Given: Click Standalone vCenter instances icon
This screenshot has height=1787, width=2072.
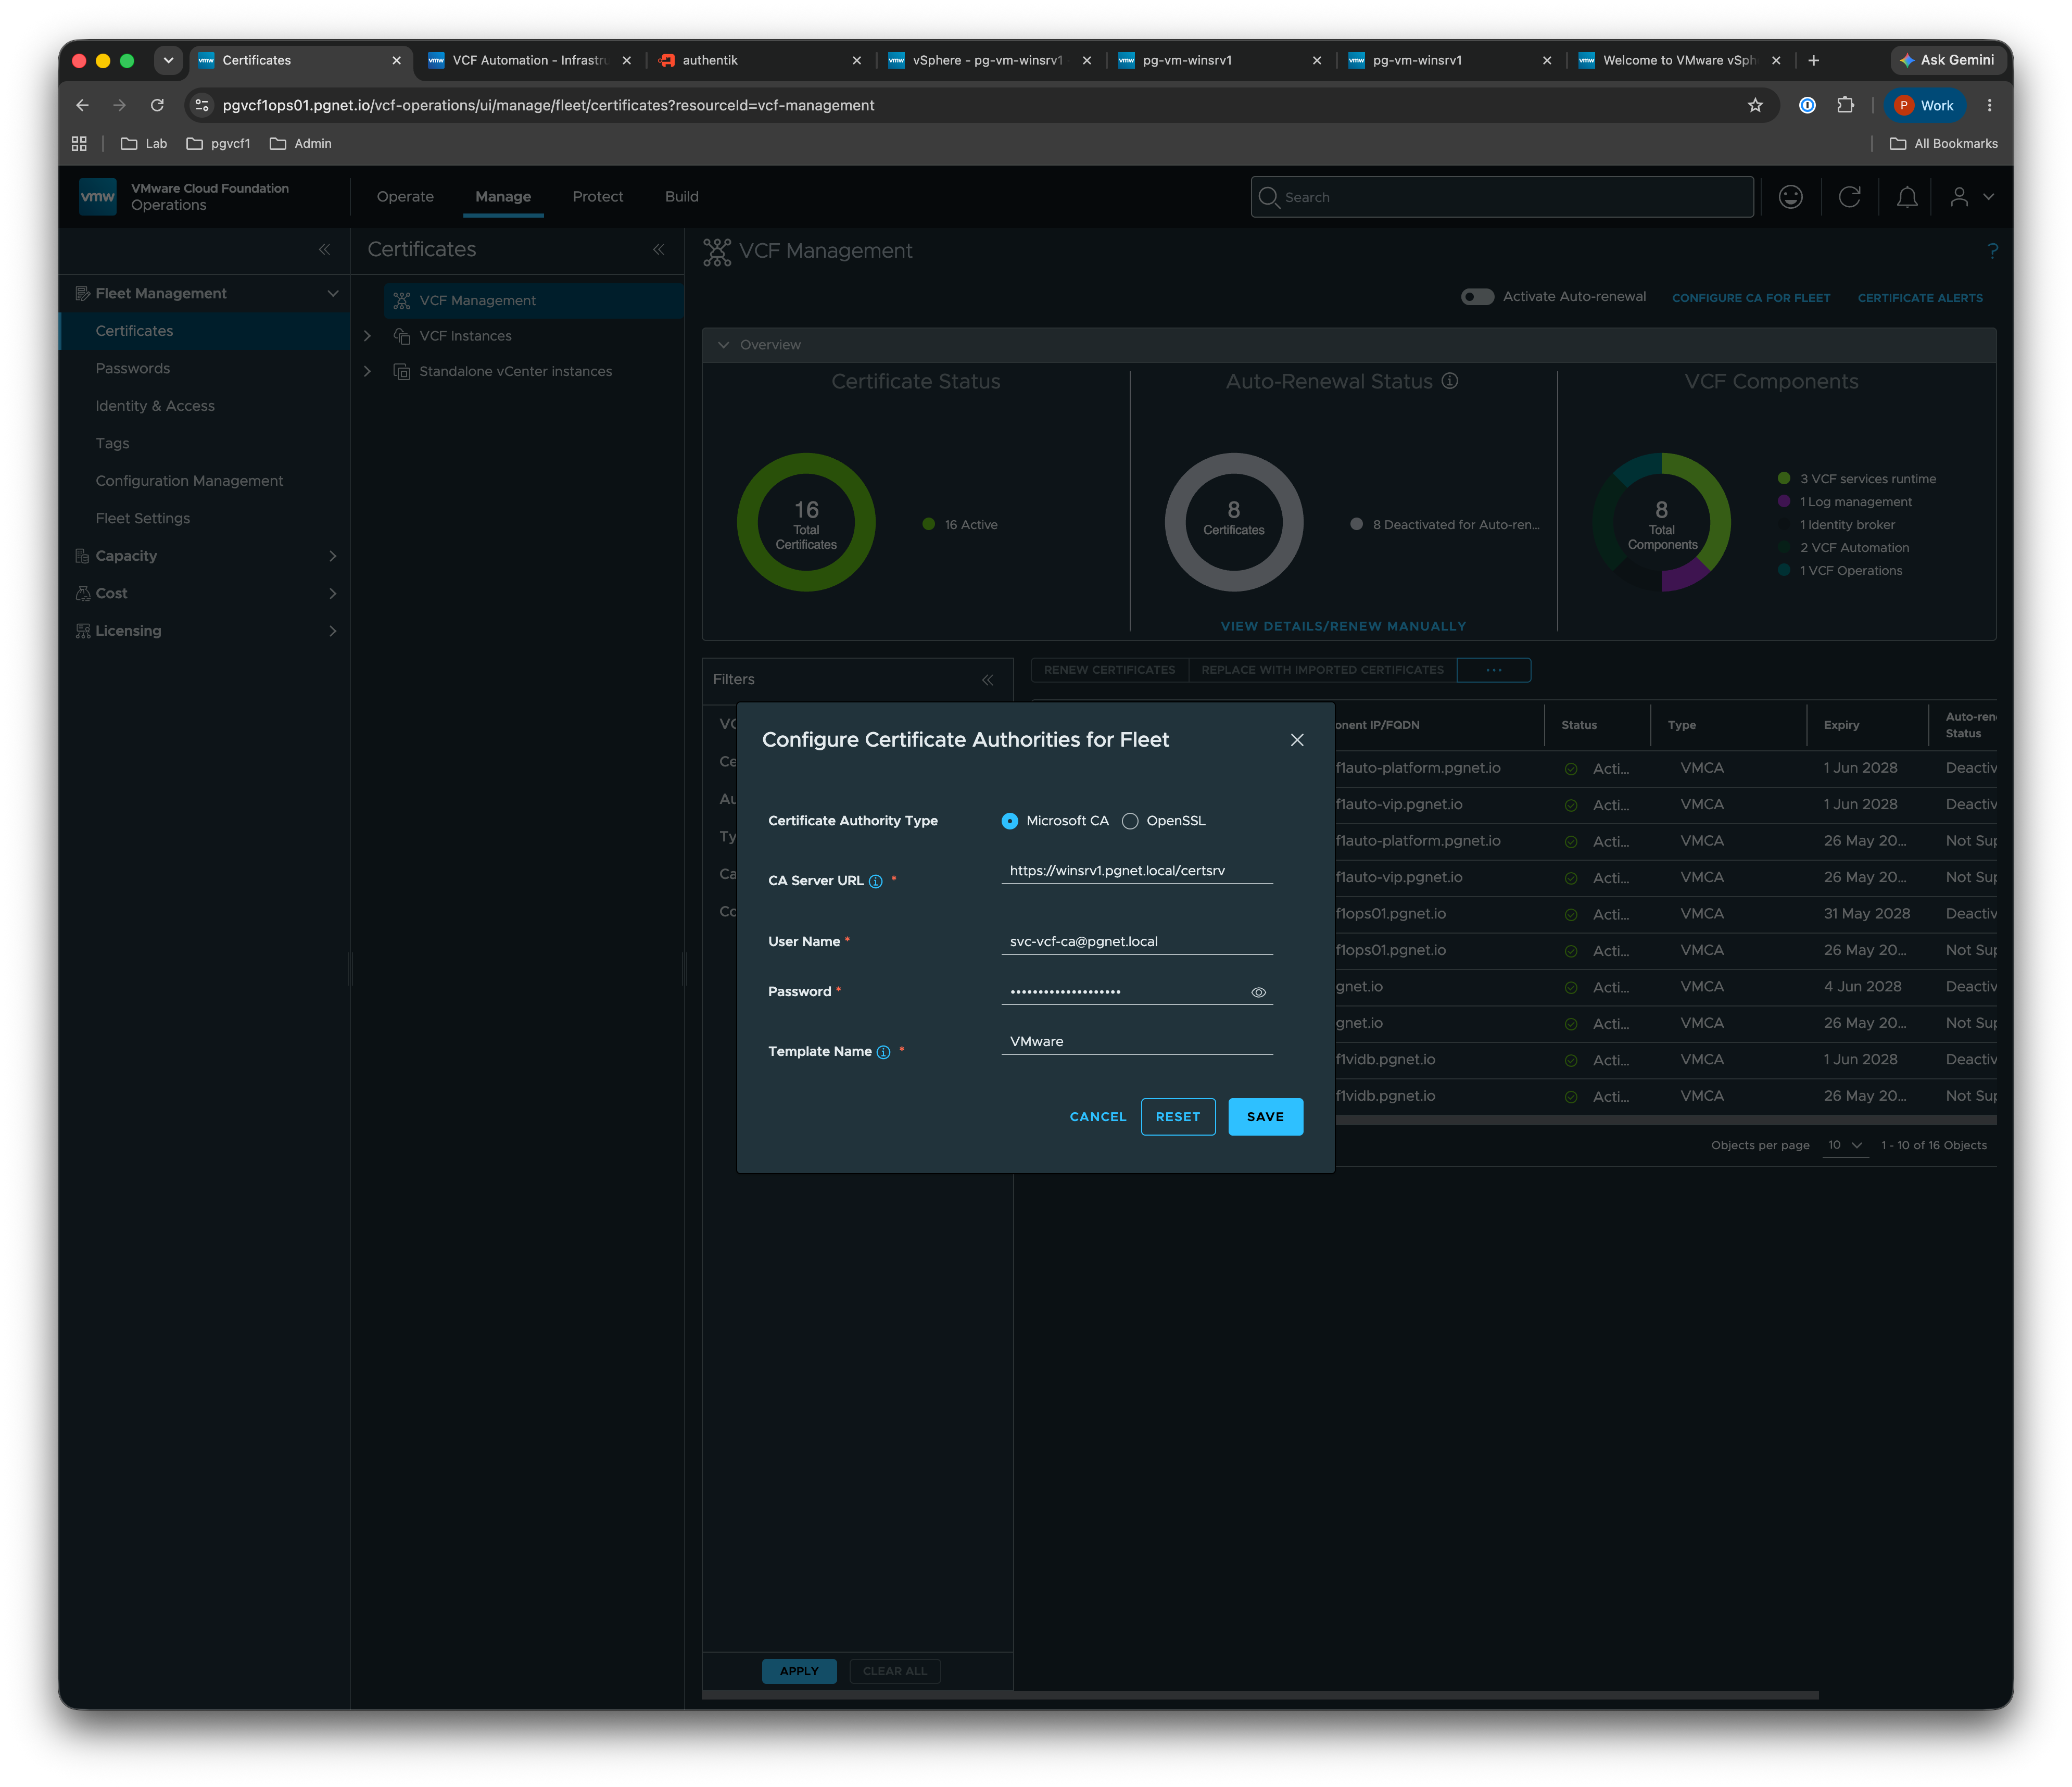Looking at the screenshot, I should 402,371.
